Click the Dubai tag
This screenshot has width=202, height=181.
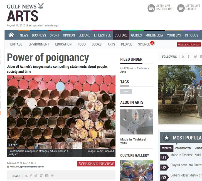(x=126, y=91)
